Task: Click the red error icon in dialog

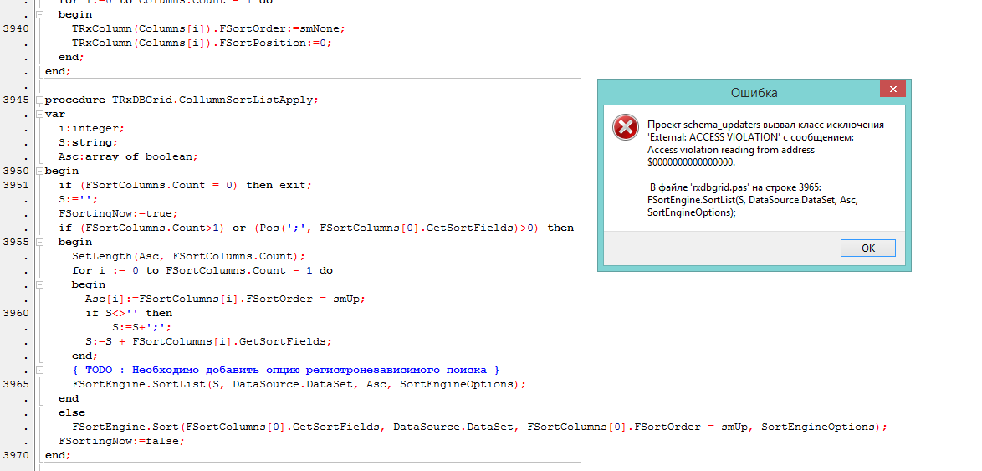Action: (x=625, y=127)
